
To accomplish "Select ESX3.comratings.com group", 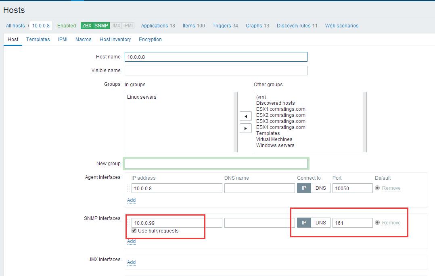I will click(x=280, y=121).
